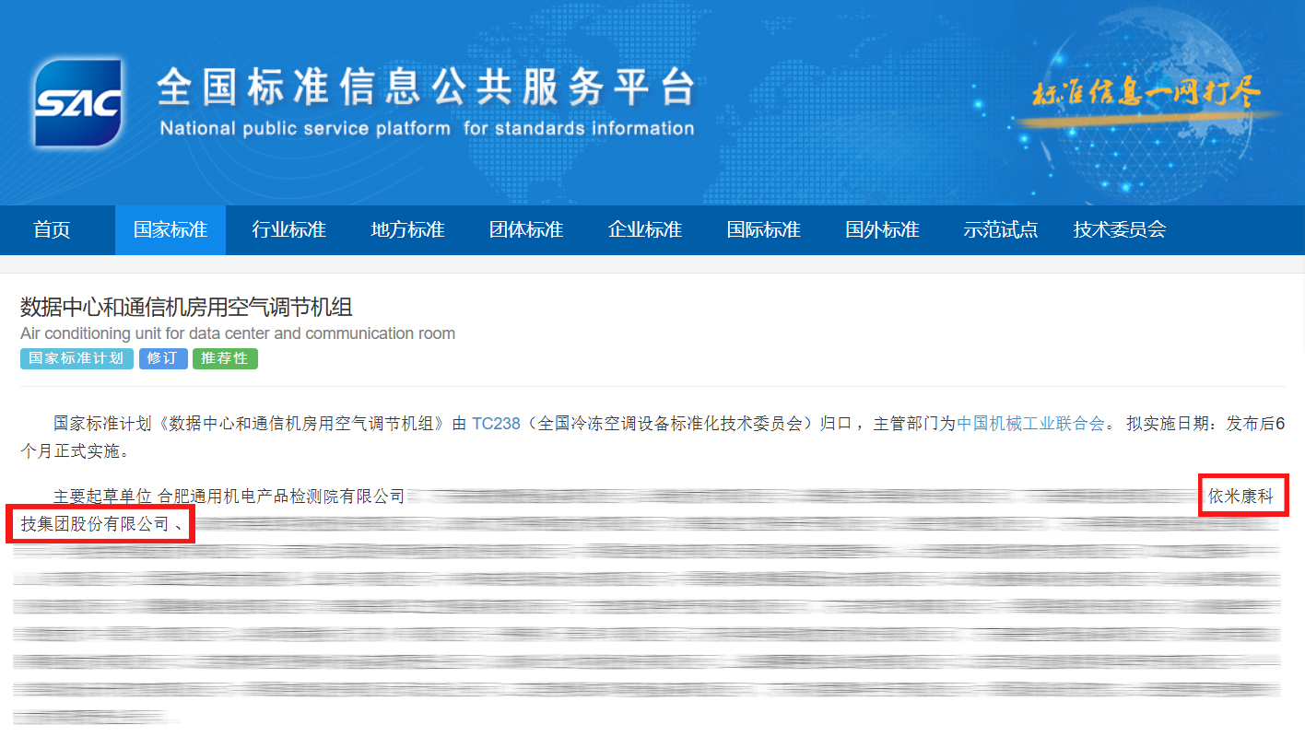Screen dimensions: 1305x748
Task: Go to the 技术委员会 page
Action: [x=1120, y=230]
